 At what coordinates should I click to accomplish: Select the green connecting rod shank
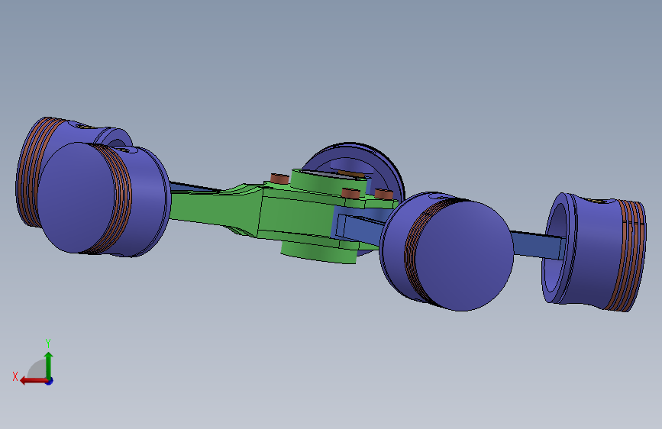click(215, 208)
